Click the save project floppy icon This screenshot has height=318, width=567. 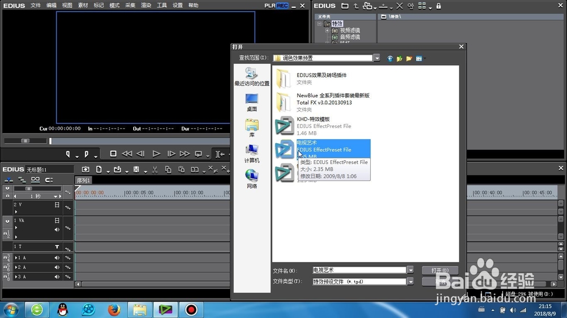click(136, 169)
